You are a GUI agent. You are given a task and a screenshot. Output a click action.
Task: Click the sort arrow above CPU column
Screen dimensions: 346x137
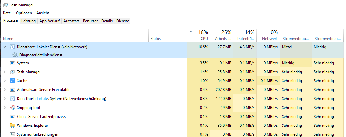(191, 31)
